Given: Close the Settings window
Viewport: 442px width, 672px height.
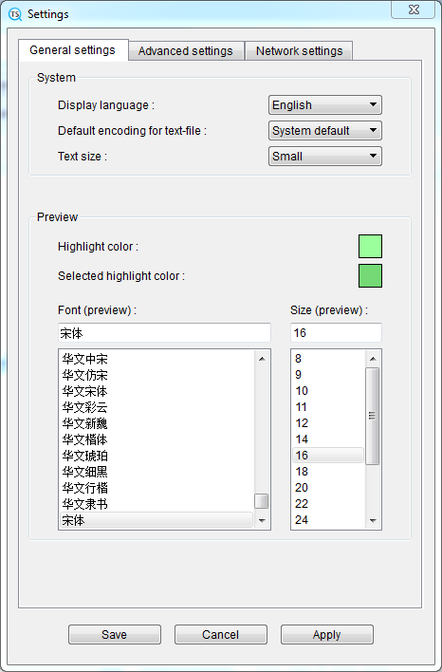Looking at the screenshot, I should pos(414,9).
